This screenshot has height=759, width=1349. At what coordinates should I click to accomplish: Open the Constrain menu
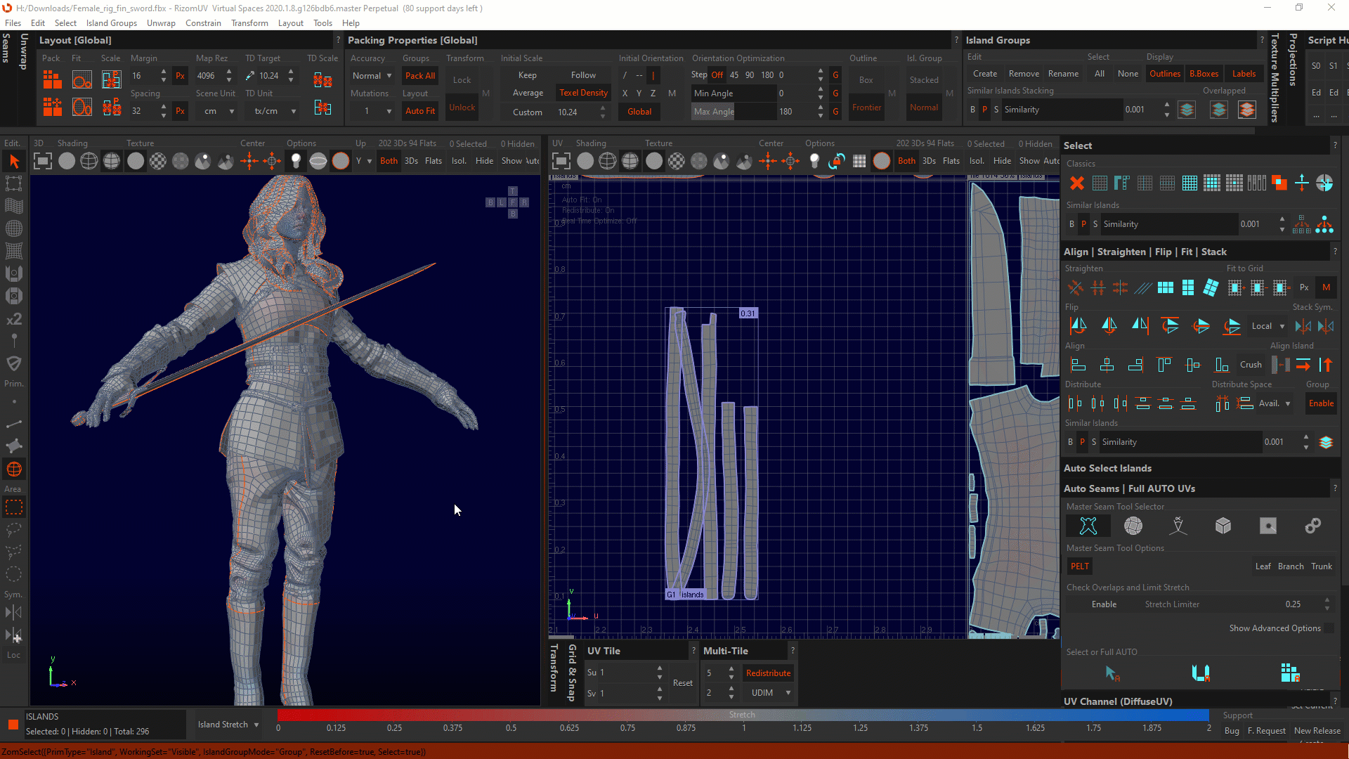(x=203, y=23)
